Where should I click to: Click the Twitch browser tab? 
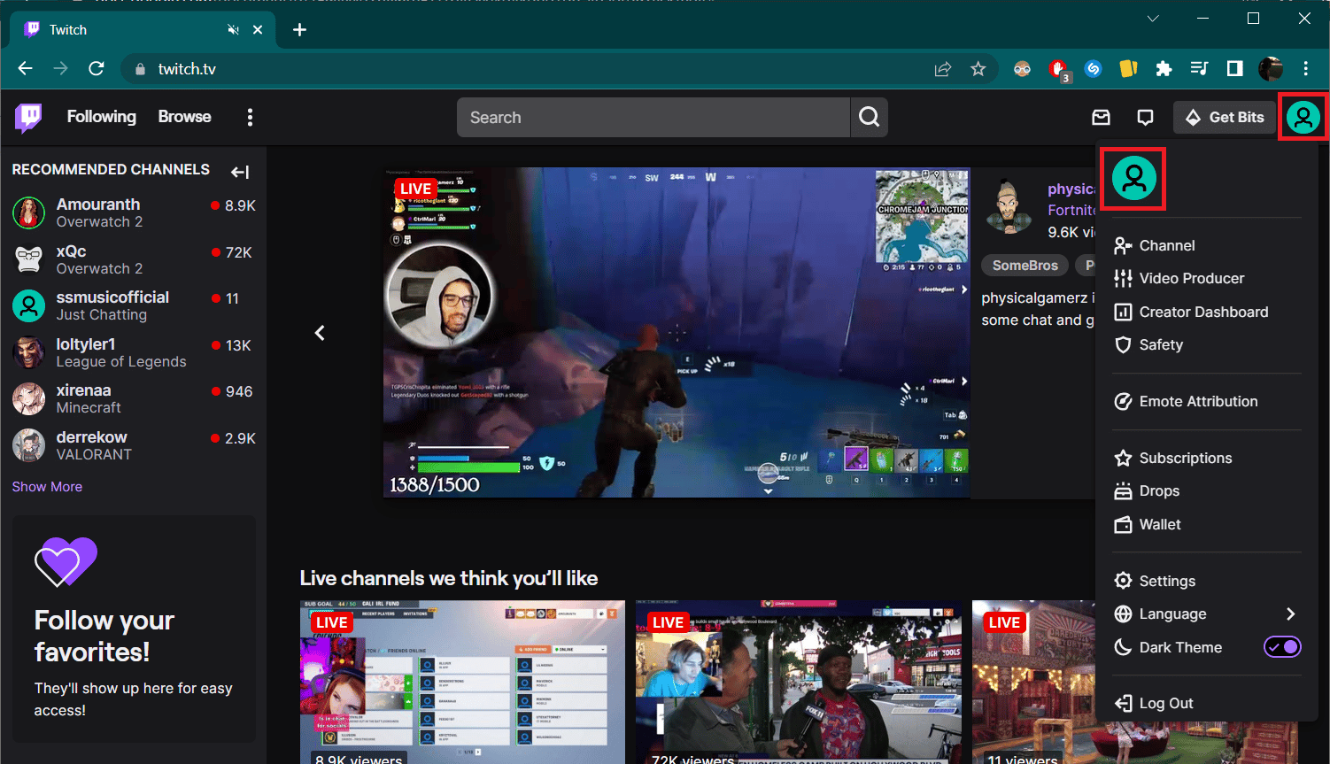pyautogui.click(x=142, y=29)
